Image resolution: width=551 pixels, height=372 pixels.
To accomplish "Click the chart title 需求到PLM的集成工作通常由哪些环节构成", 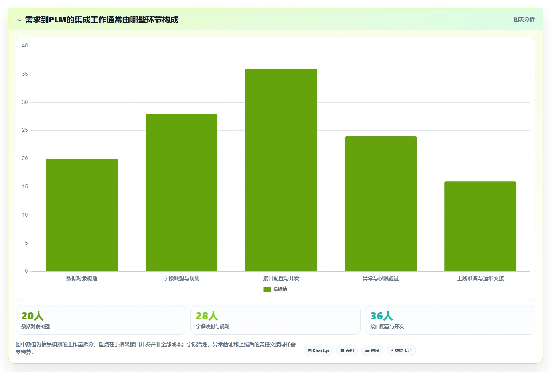I will coord(101,20).
